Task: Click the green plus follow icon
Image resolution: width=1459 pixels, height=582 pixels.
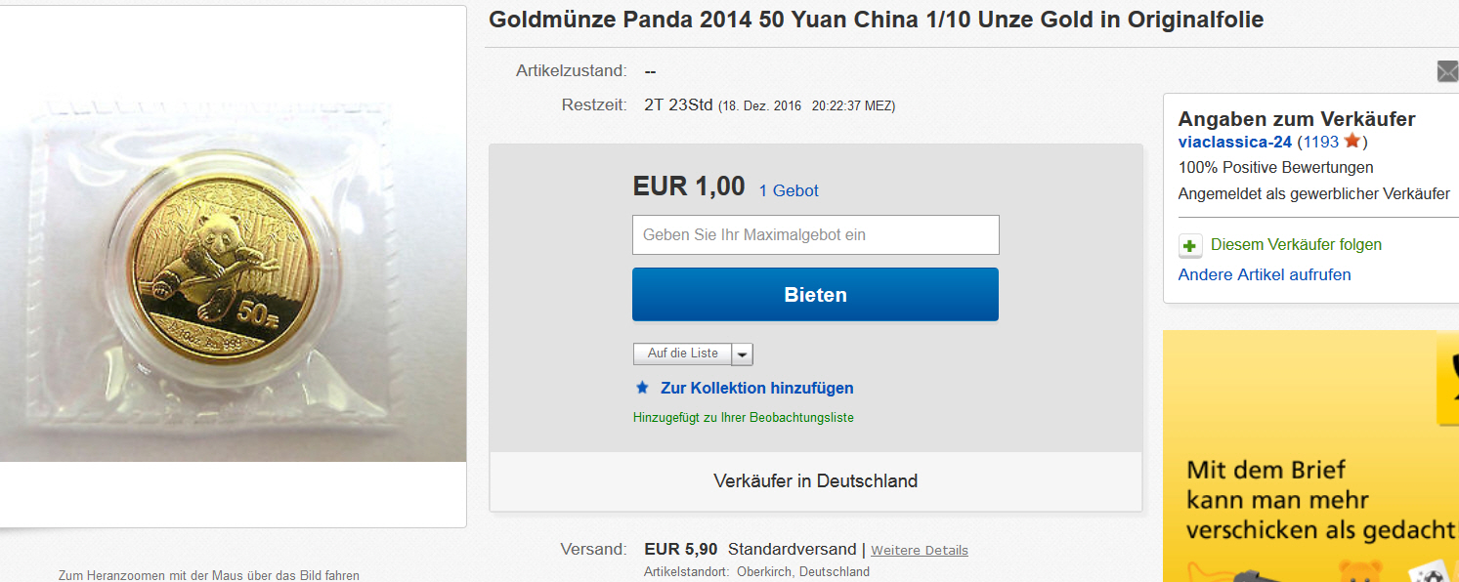Action: (x=1189, y=245)
